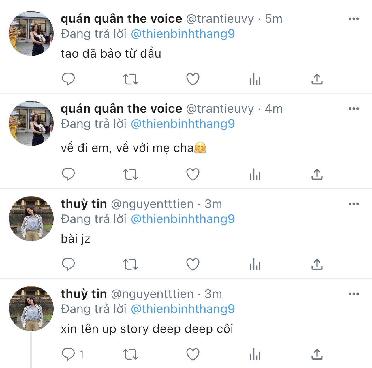The image size is (372, 368).
Task: Share the "xin tên up story" tweet
Action: coord(317,354)
